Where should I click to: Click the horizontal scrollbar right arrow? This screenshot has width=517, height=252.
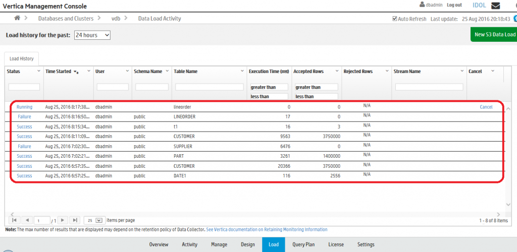coord(498,214)
